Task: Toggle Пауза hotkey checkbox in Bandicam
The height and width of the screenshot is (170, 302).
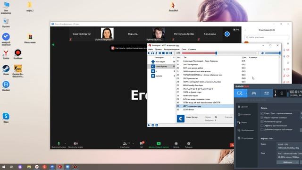Action: (x=262, y=118)
